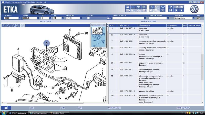
Task: Click the printer icon in the toolbar
Action: 128,7
